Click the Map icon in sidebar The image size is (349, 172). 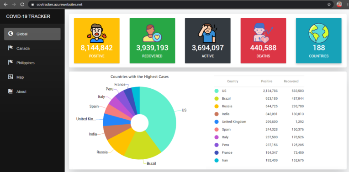[10, 77]
